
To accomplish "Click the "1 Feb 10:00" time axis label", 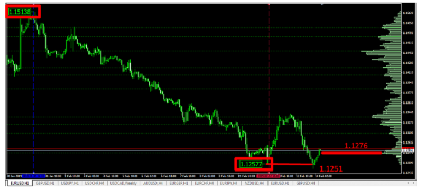I will [x=72, y=176].
